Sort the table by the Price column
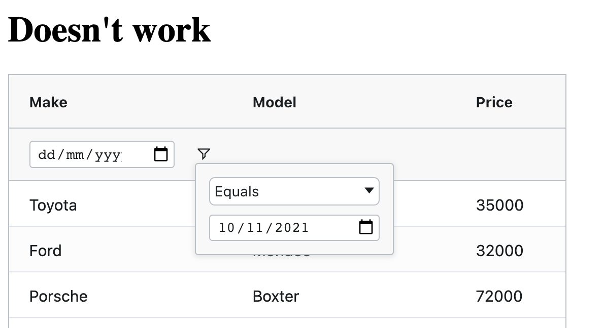Screen dimensions: 604x328 pos(494,102)
